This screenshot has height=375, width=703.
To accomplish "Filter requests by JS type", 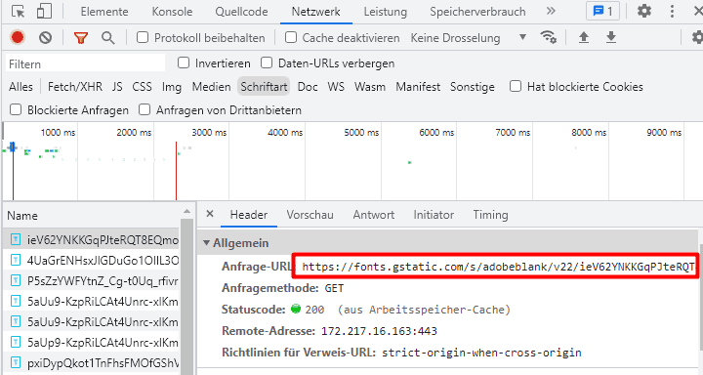I will [117, 87].
